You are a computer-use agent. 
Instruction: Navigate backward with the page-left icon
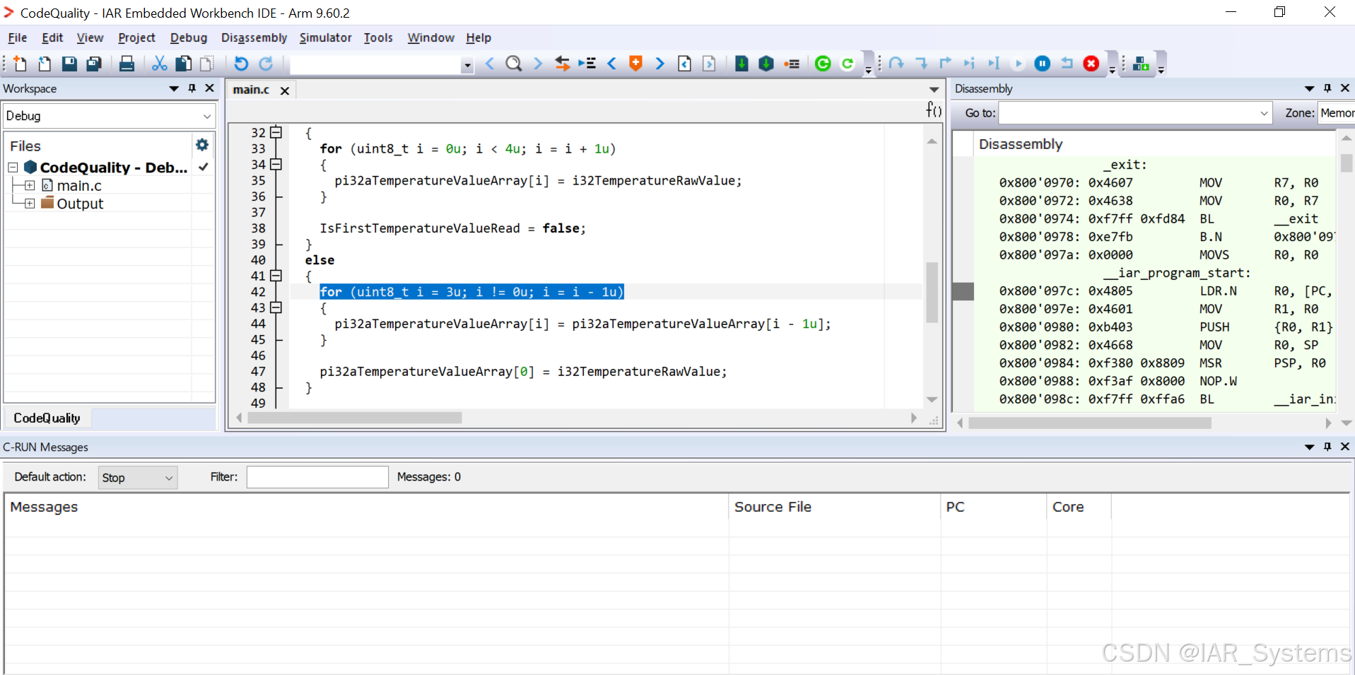[x=684, y=64]
